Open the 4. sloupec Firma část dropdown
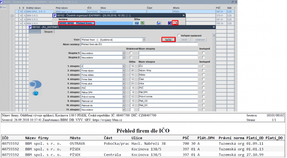The image size is (287, 158). (x=124, y=79)
